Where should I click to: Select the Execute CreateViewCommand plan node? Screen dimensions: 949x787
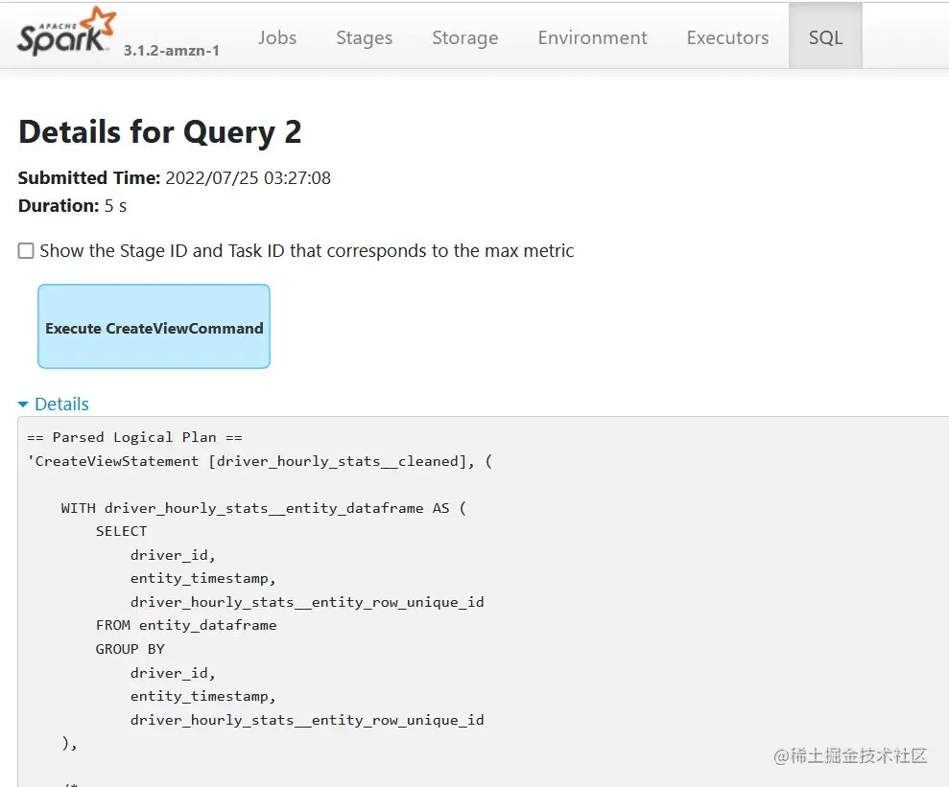(154, 327)
